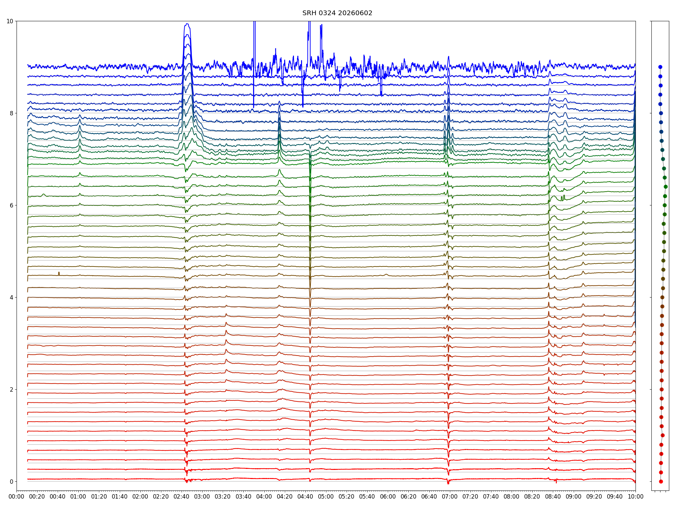Click the time axis label "07:20"

tap(470, 497)
